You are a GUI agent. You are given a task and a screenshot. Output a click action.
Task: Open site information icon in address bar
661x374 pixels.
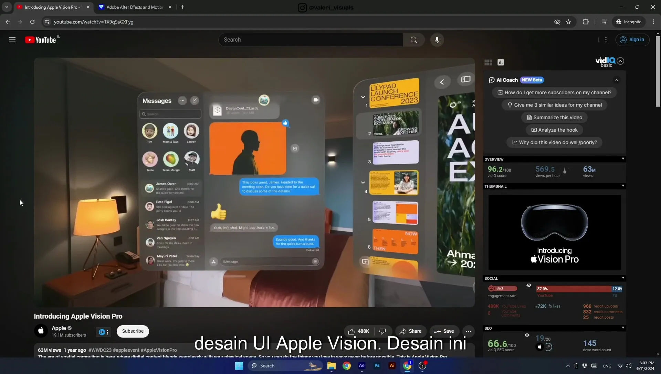pyautogui.click(x=47, y=22)
